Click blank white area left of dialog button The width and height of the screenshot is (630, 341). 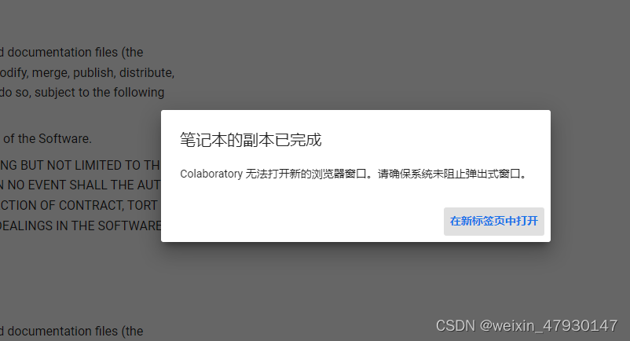pyautogui.click(x=302, y=222)
